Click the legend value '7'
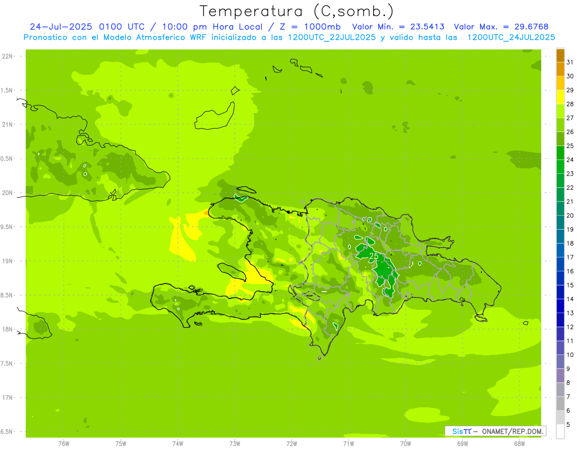 click(x=568, y=397)
